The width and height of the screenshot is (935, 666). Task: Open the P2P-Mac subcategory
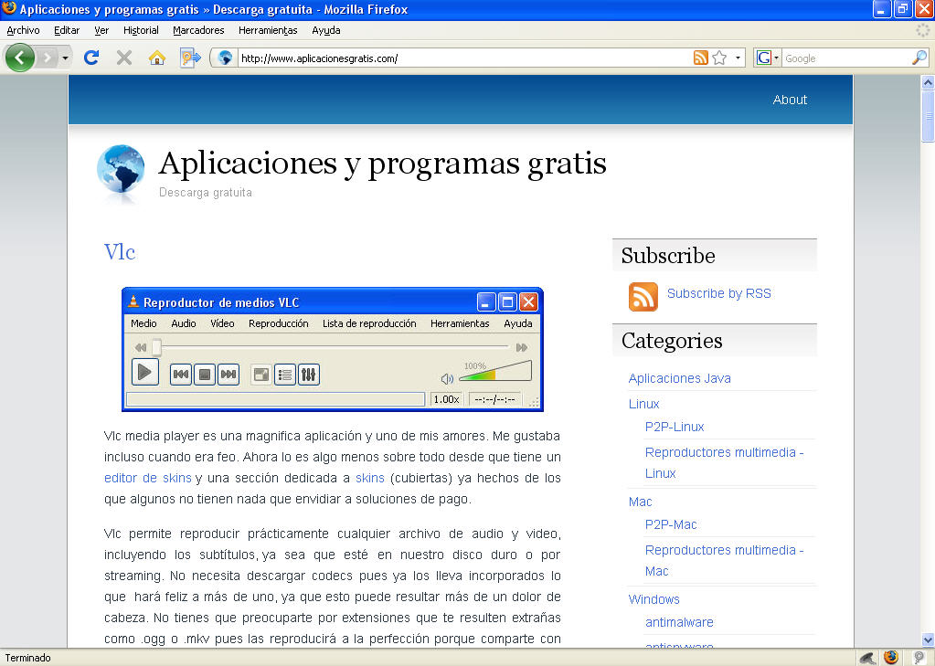[x=671, y=524]
